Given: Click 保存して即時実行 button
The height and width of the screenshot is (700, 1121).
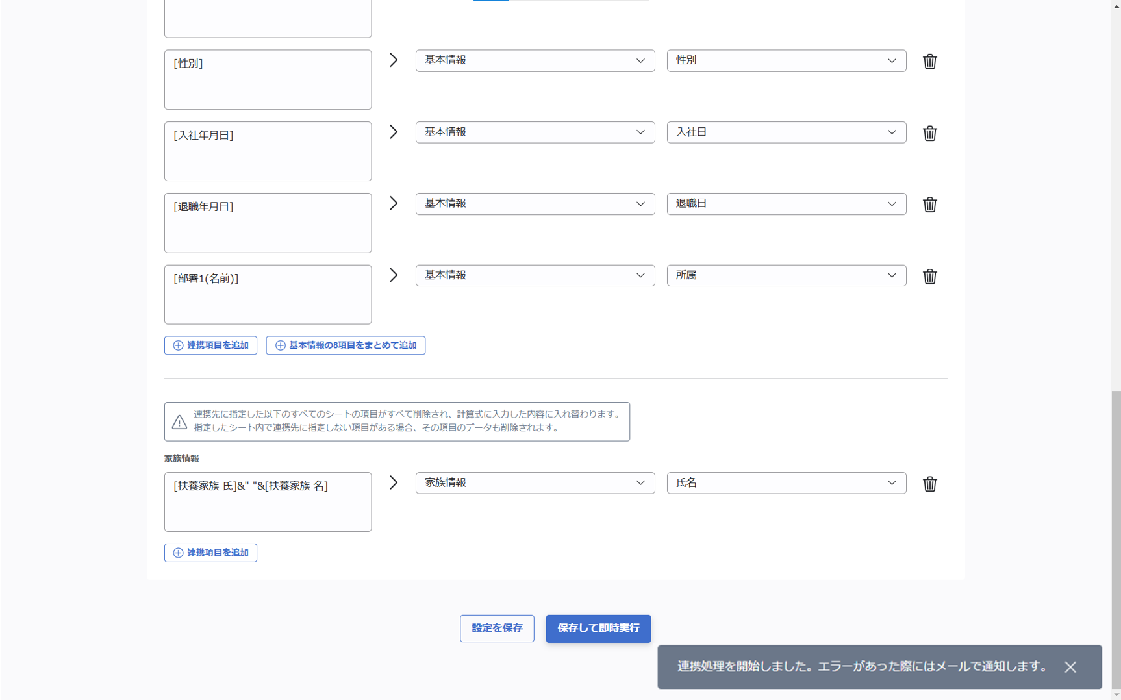Looking at the screenshot, I should tap(598, 629).
